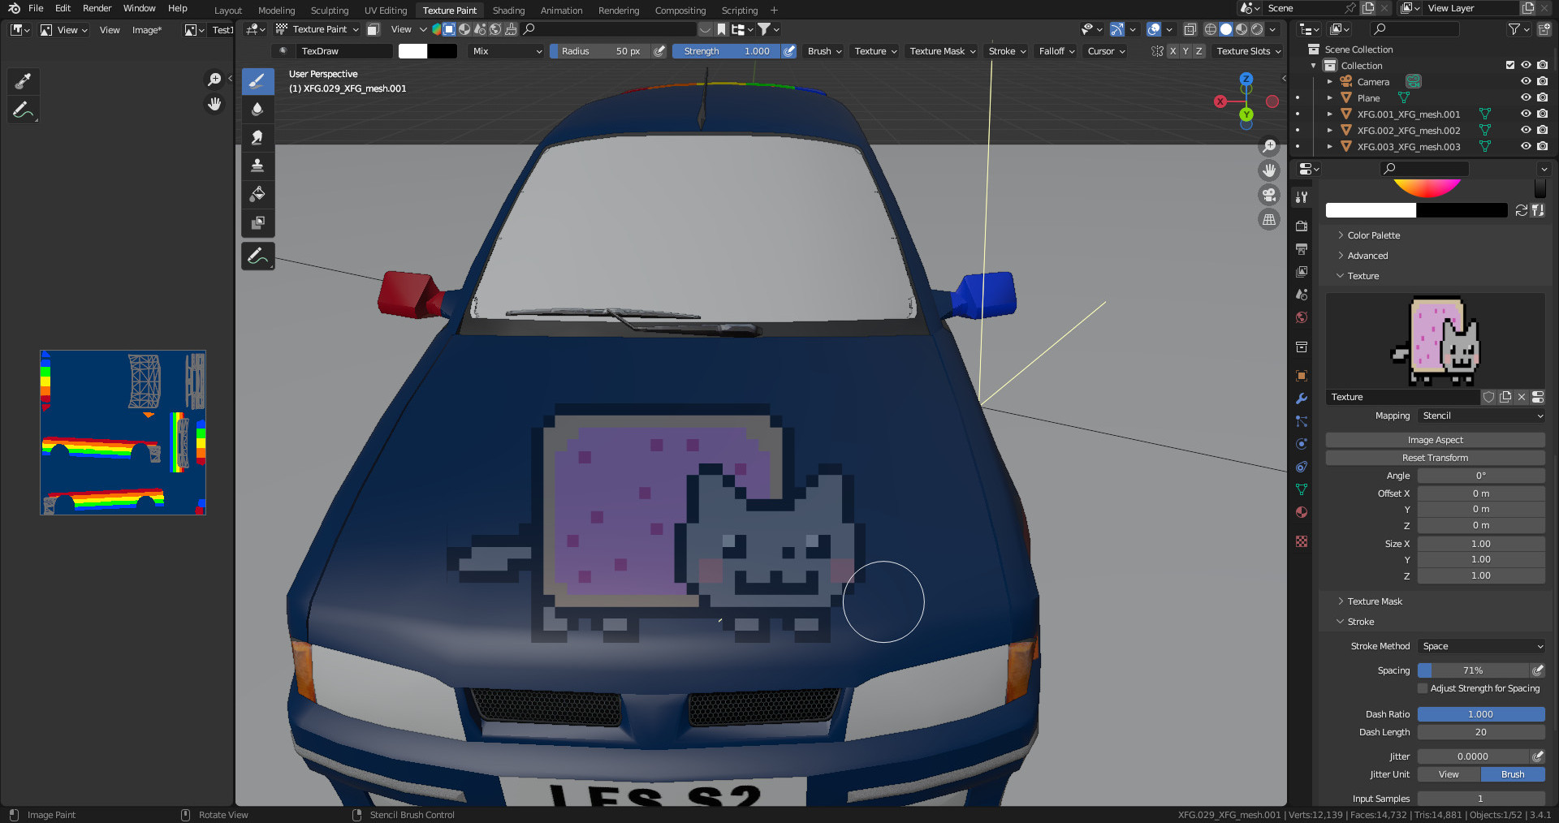This screenshot has height=823, width=1559.
Task: Open the blend mode Mix dropdown
Action: 507,51
